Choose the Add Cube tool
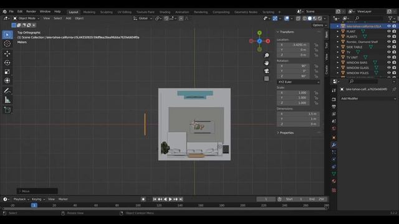The image size is (399, 224). tap(7, 110)
